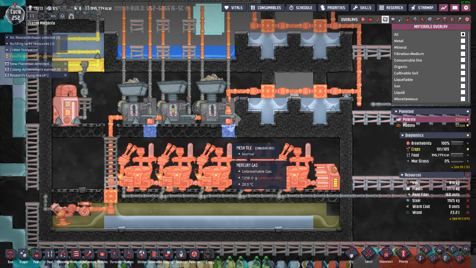
Task: Open game options gear icon
Action: point(466,8)
